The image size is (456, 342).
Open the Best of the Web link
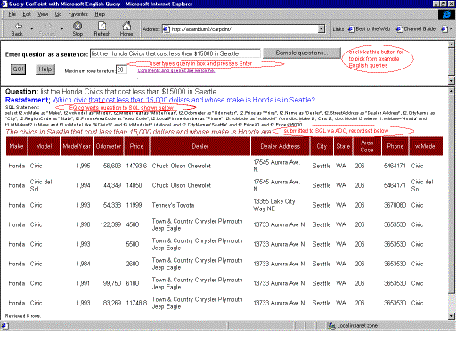369,29
